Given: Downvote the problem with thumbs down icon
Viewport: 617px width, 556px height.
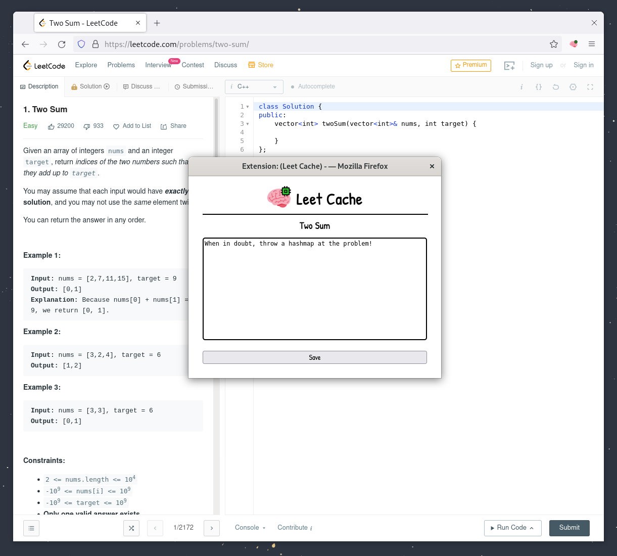Looking at the screenshot, I should pyautogui.click(x=87, y=126).
